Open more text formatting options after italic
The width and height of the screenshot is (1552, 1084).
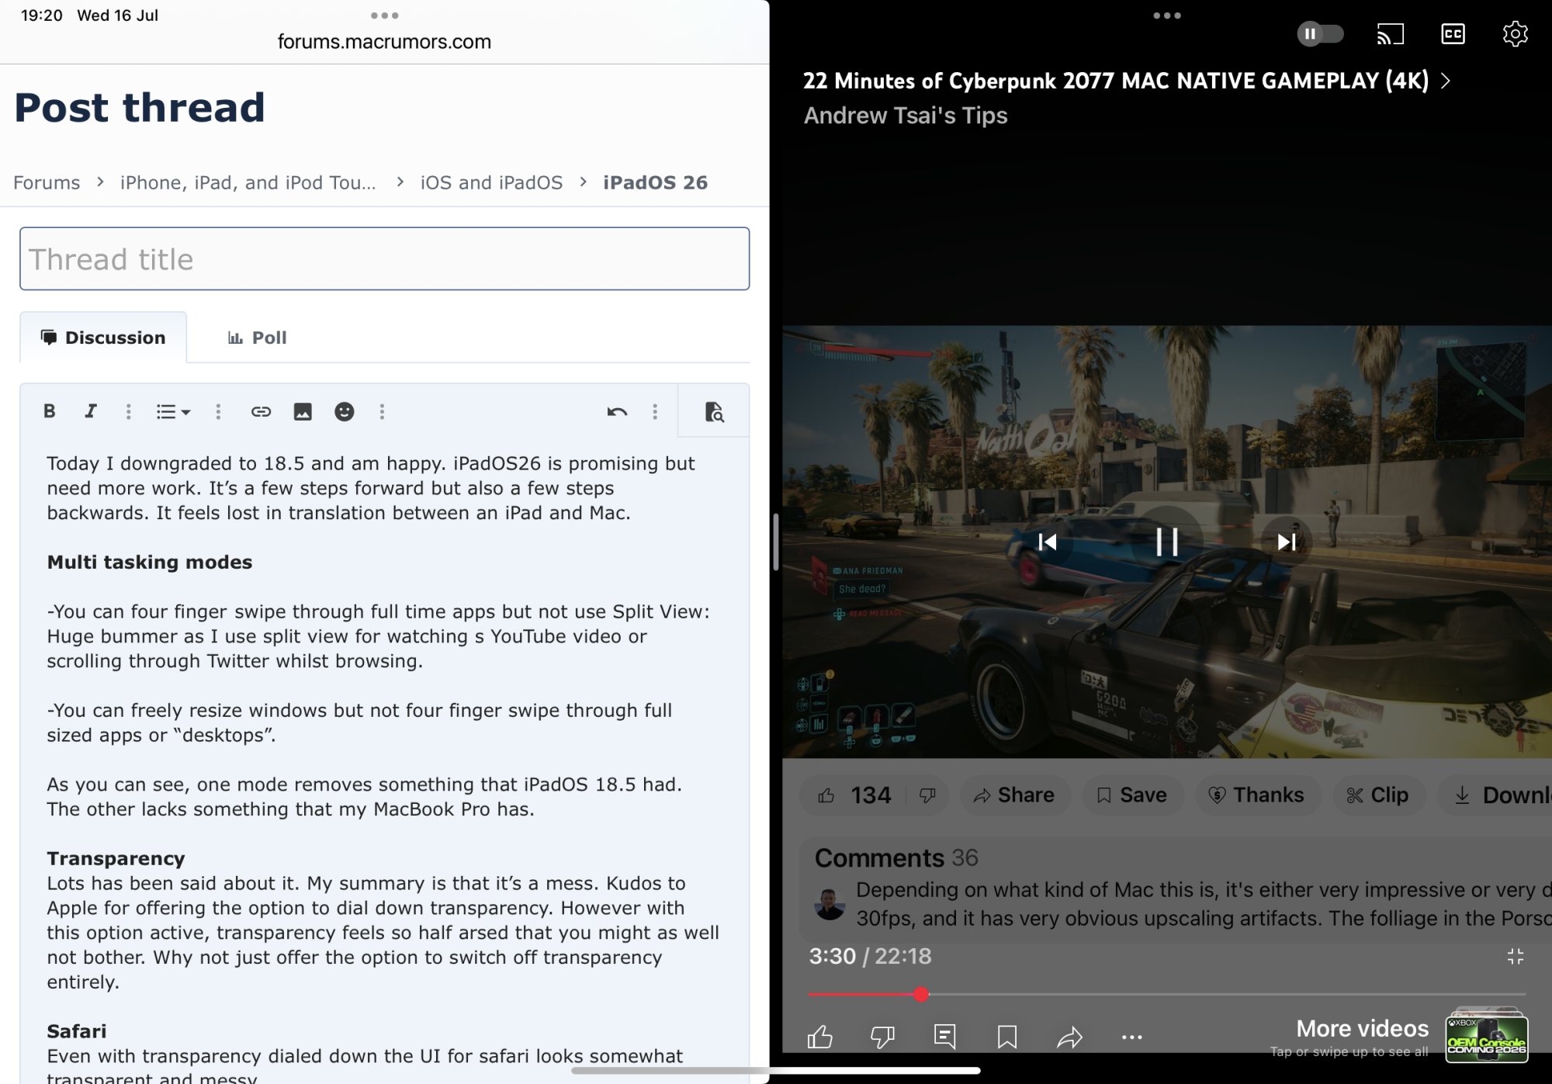pos(129,411)
